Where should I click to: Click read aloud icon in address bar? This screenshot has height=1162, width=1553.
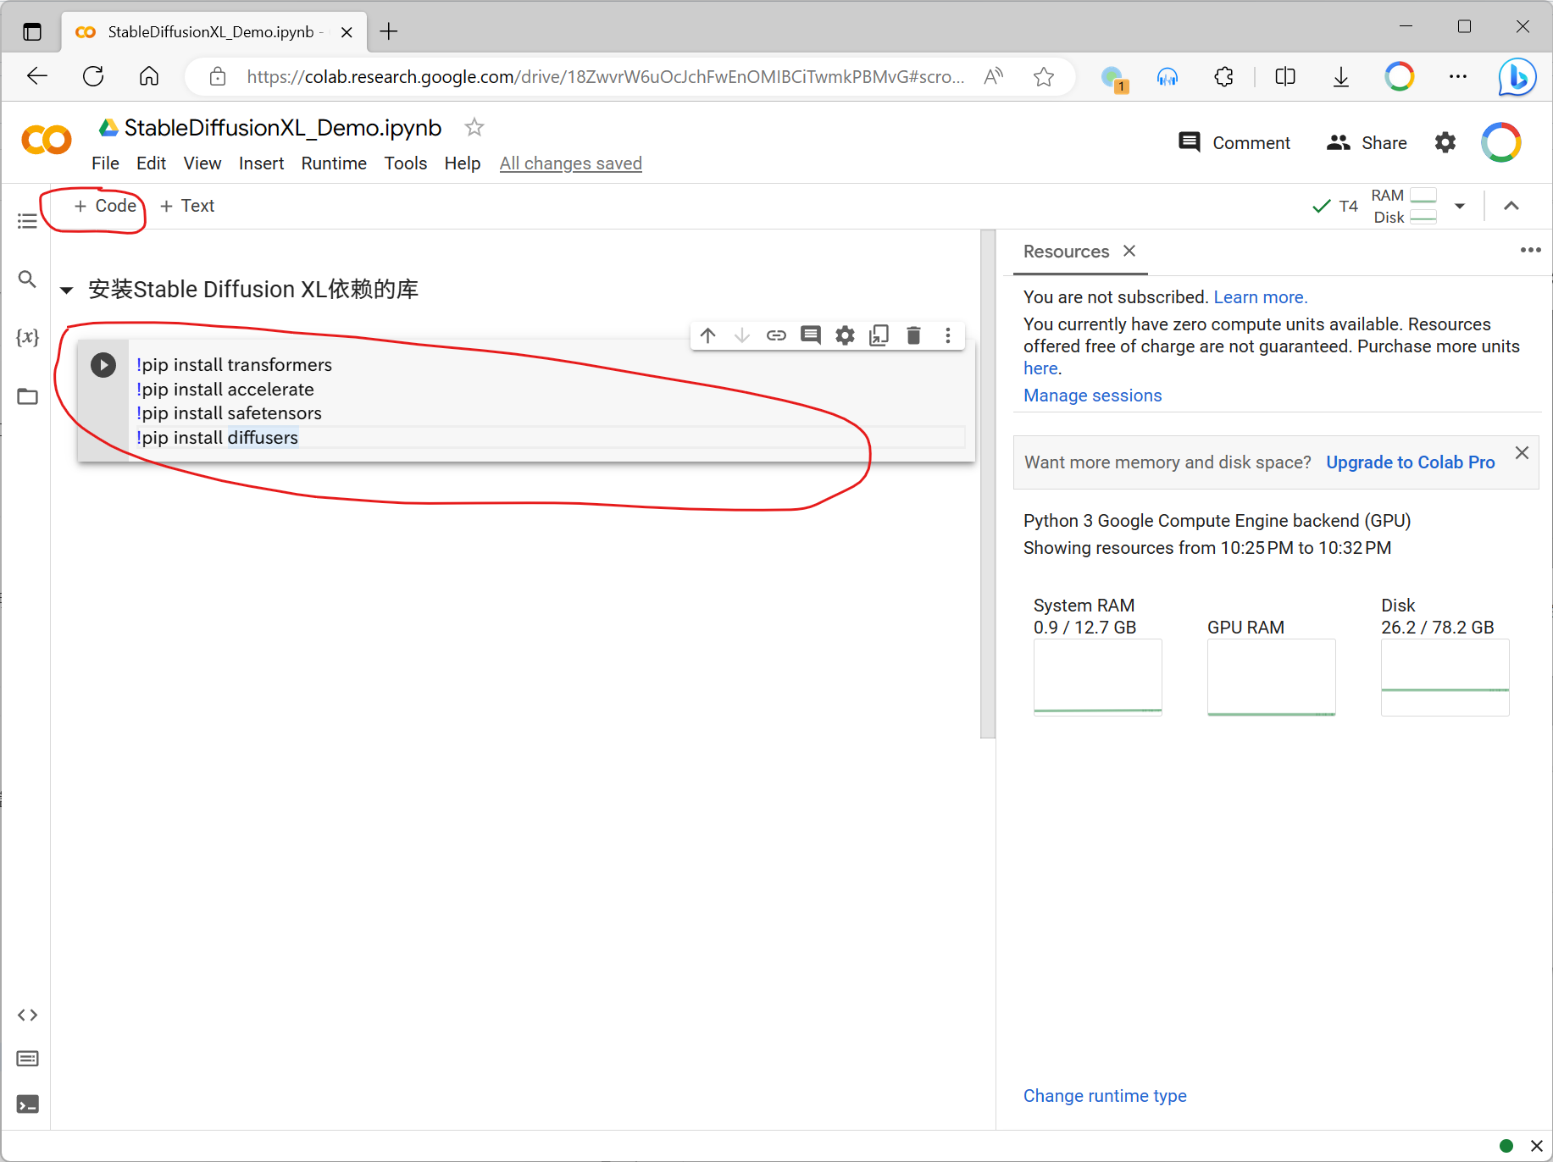click(x=994, y=77)
